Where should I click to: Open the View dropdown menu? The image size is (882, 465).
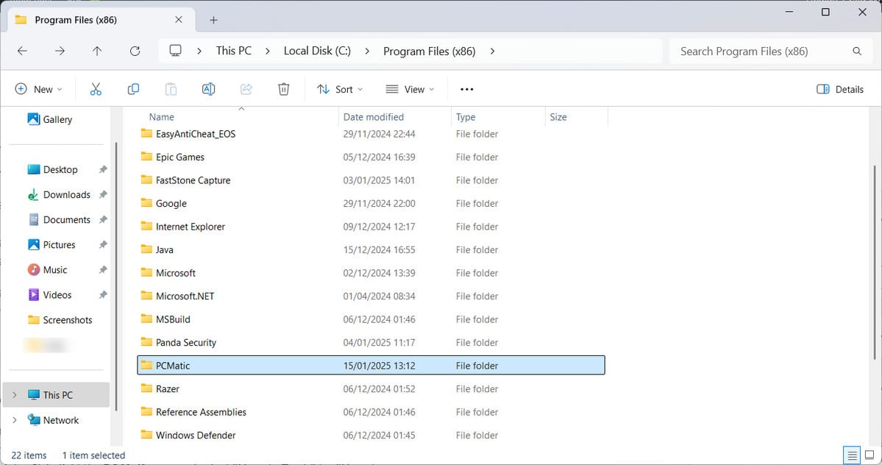pos(410,89)
